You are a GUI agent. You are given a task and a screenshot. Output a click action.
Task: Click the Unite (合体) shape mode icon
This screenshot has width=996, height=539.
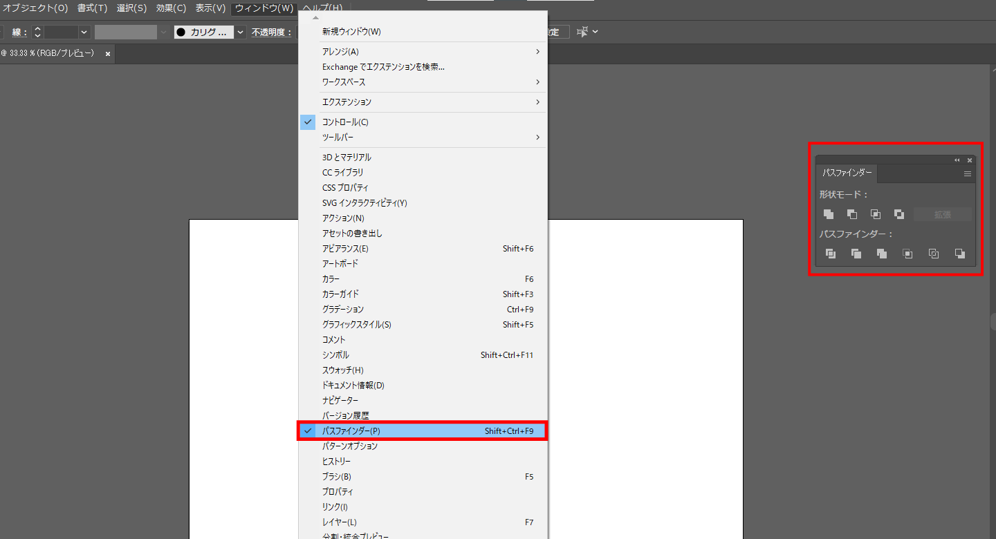[x=829, y=214]
